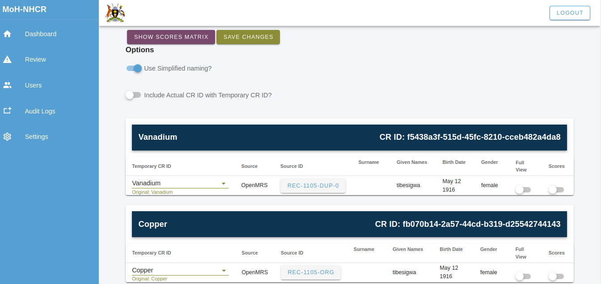Toggle Scores for Vanadium record
The height and width of the screenshot is (284, 601).
pyautogui.click(x=556, y=190)
